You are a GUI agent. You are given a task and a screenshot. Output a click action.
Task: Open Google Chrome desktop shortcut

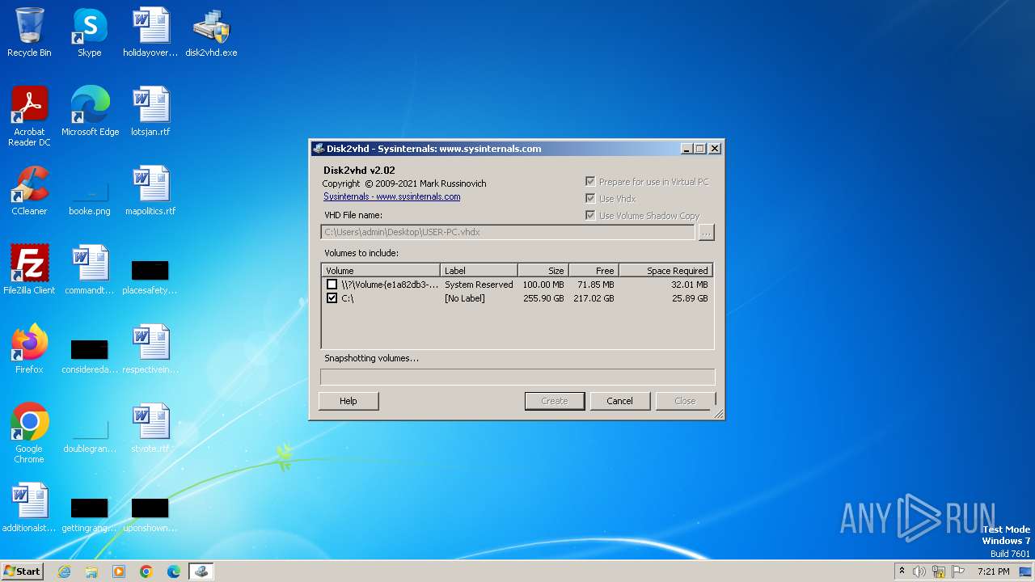29,433
